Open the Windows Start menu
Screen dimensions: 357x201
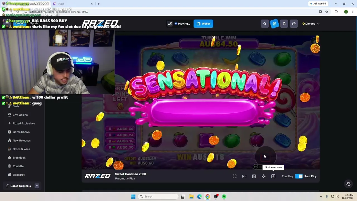pyautogui.click(x=133, y=197)
